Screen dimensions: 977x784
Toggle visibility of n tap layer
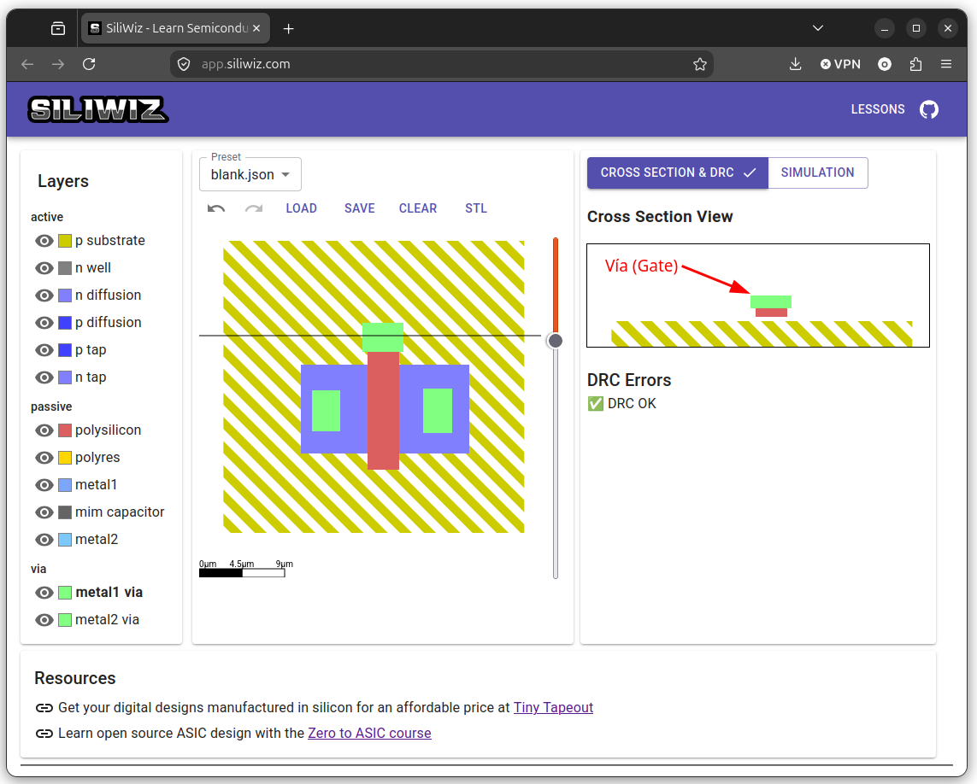coord(44,377)
